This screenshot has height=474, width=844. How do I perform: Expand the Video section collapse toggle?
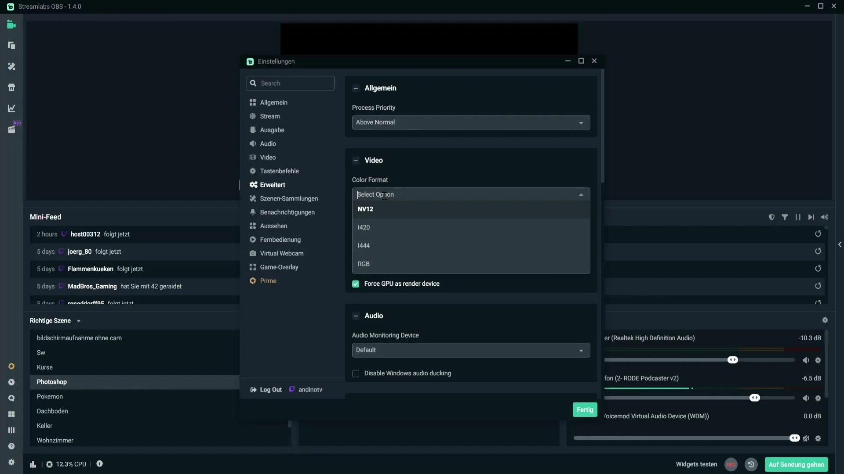point(355,160)
